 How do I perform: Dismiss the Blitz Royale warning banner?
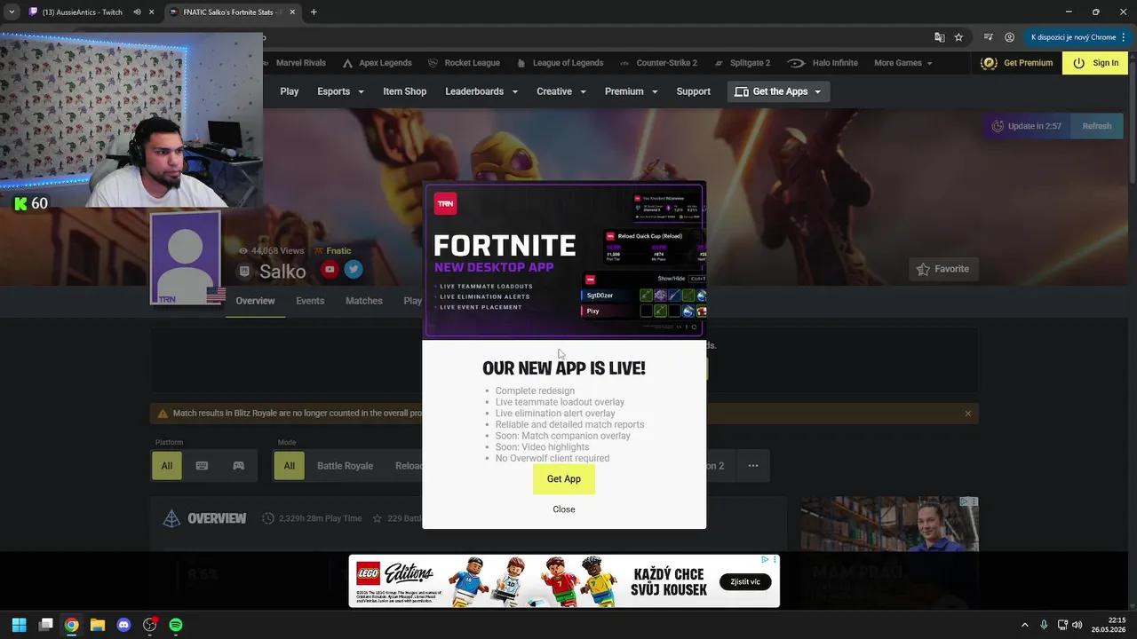point(967,414)
